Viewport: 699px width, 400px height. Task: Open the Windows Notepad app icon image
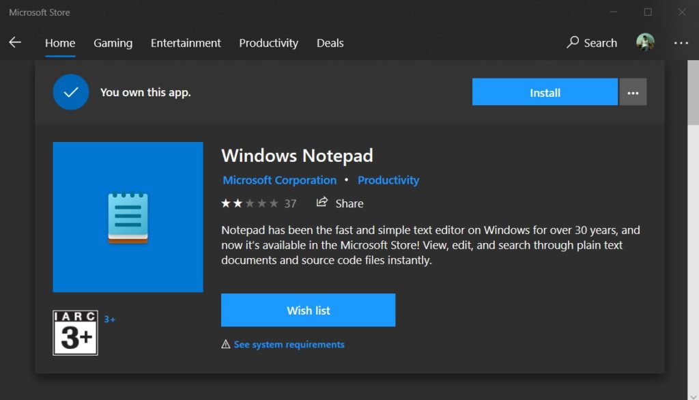click(128, 216)
